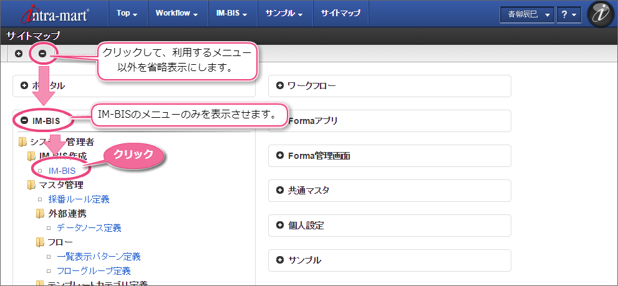
Task: Expand all categories with plus icon
Action: (19, 54)
